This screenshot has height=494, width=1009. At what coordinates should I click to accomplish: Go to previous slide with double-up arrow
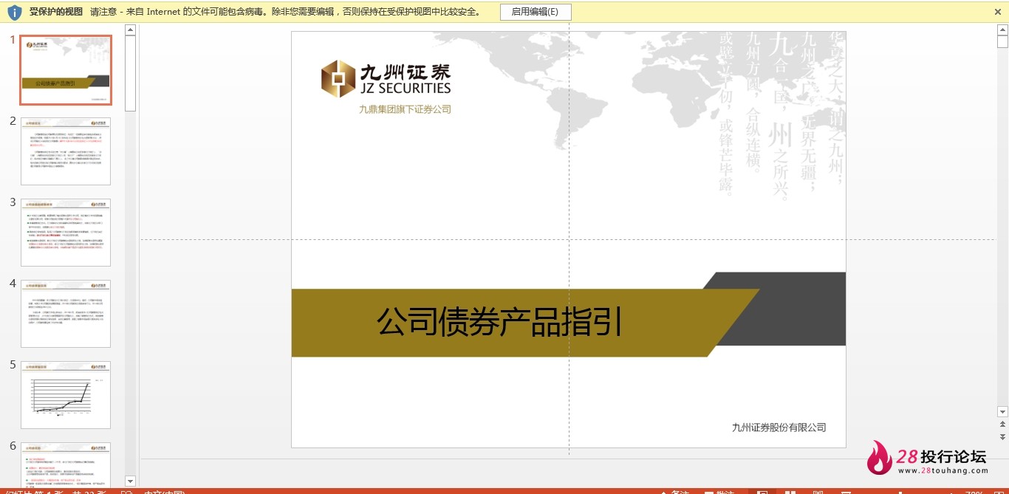(1002, 425)
